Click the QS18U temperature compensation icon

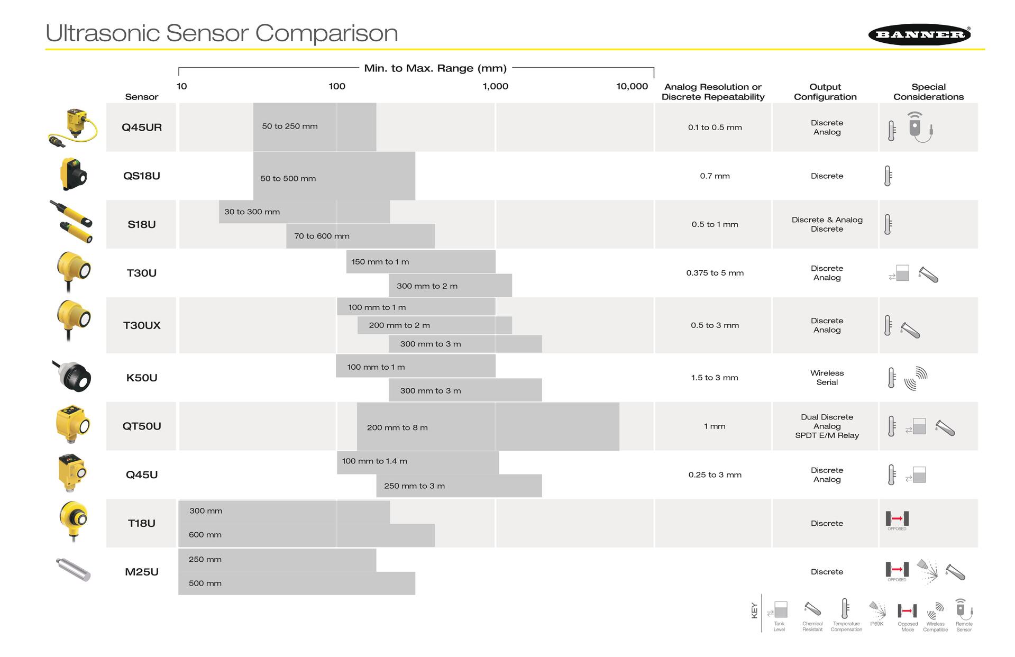[x=888, y=176]
